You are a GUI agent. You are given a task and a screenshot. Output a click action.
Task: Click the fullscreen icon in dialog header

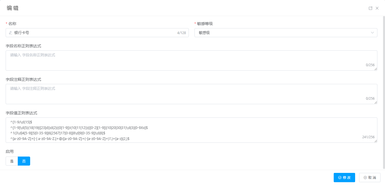point(371,8)
